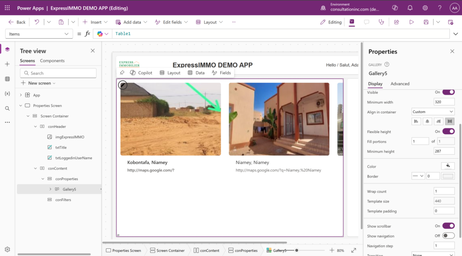Expand the App node in the tree
The width and height of the screenshot is (462, 256).
pos(21,95)
